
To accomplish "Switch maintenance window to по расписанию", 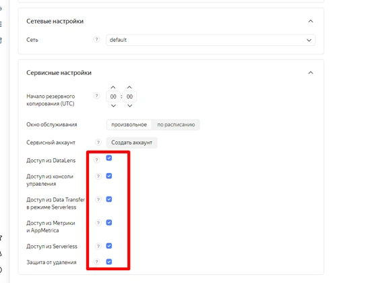I will (176, 124).
